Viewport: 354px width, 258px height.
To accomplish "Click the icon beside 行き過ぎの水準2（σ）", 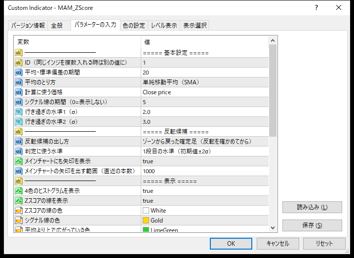I will pos(19,122).
